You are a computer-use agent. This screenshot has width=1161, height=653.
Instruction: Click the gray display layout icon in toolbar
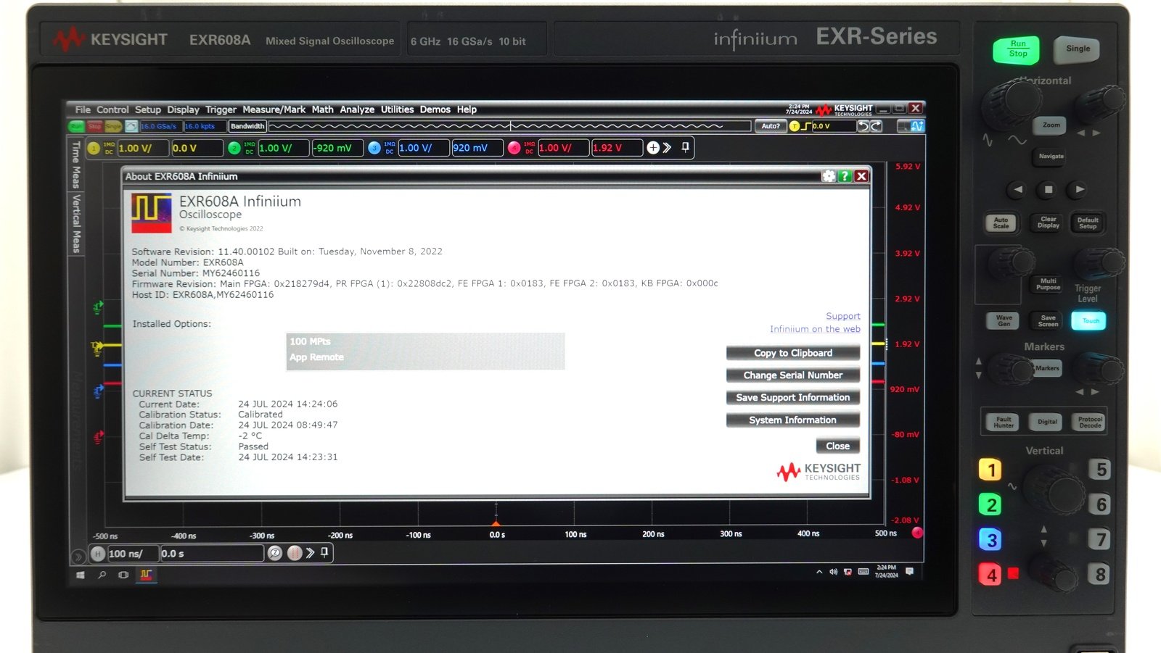click(x=903, y=126)
